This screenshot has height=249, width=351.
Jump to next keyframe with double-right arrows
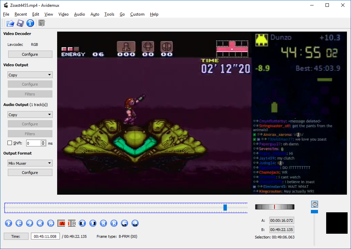(x=51, y=223)
